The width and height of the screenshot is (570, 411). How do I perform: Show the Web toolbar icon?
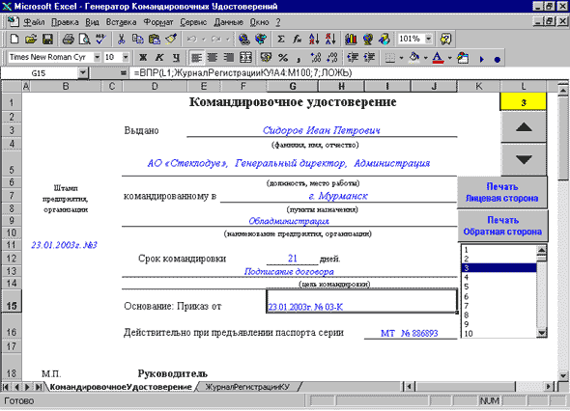click(x=261, y=39)
